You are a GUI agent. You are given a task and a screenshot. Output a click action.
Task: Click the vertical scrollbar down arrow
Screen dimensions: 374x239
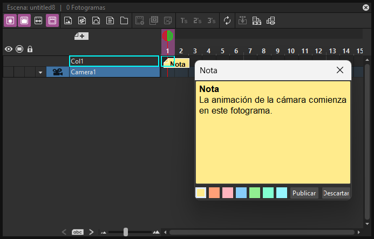367,224
